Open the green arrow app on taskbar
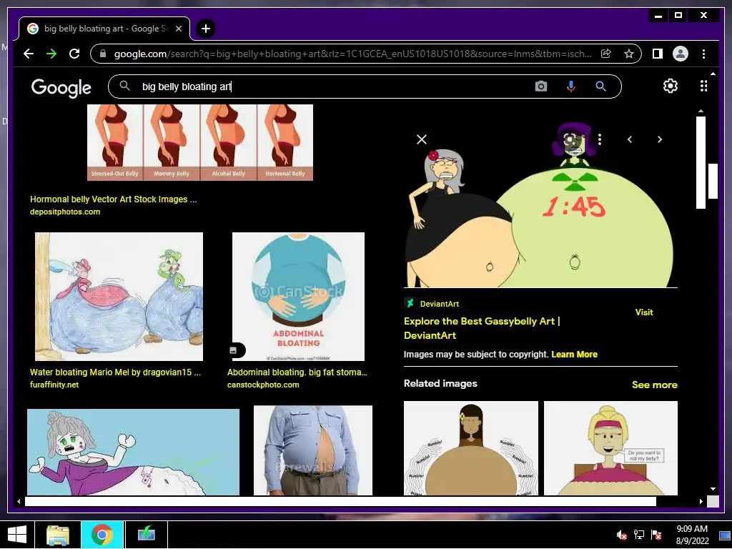732x549 pixels. (146, 535)
